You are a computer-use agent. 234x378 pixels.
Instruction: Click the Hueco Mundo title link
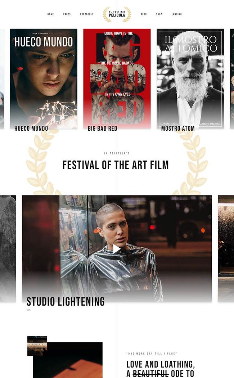[x=31, y=129]
